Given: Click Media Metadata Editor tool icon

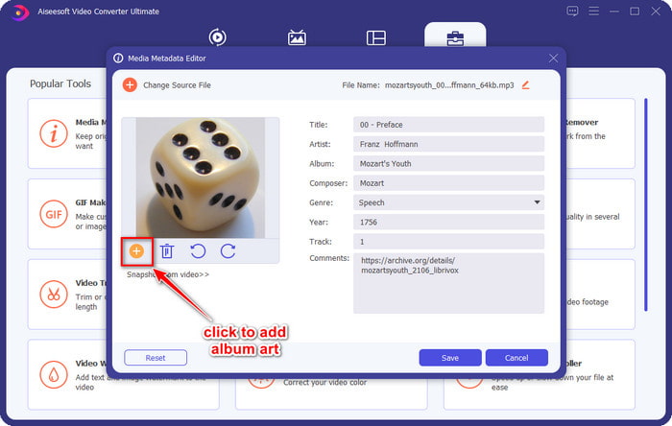Looking at the screenshot, I should [x=54, y=133].
